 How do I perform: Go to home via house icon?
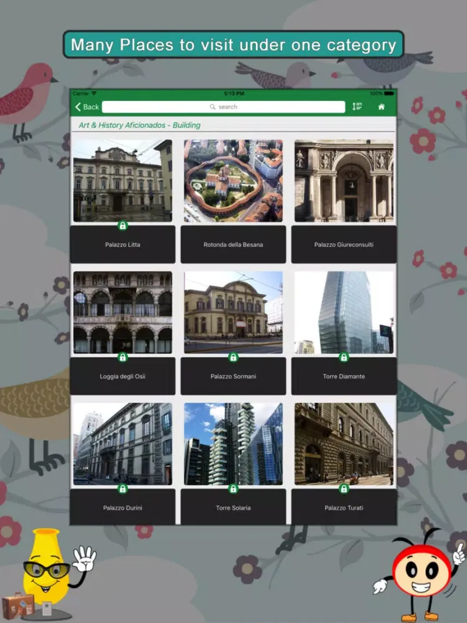point(381,107)
